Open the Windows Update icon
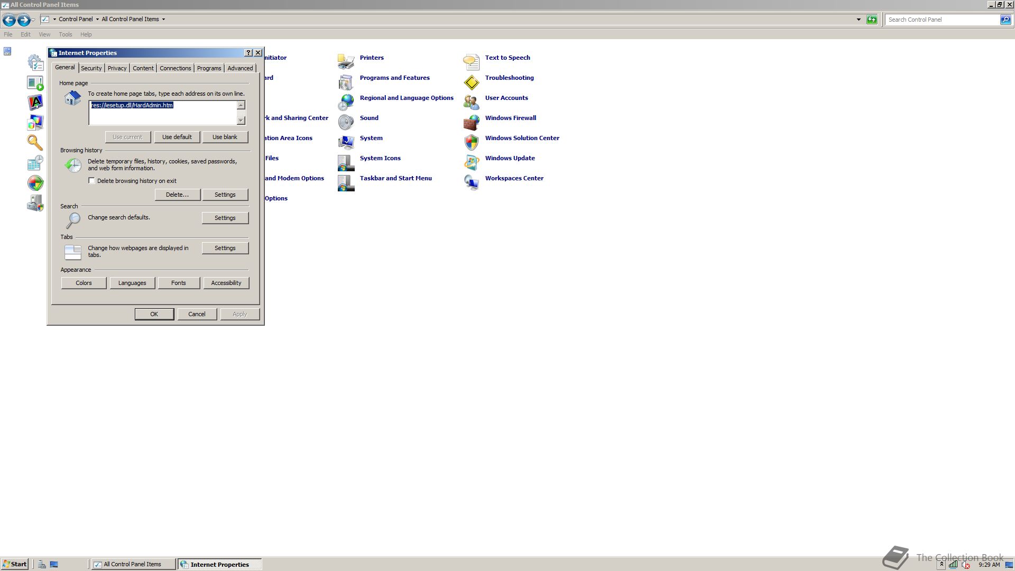The image size is (1015, 571). pos(471,162)
